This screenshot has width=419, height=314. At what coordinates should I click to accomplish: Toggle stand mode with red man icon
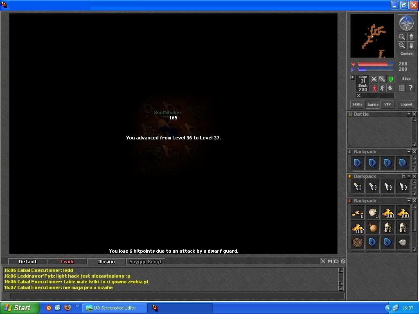pyautogui.click(x=374, y=88)
